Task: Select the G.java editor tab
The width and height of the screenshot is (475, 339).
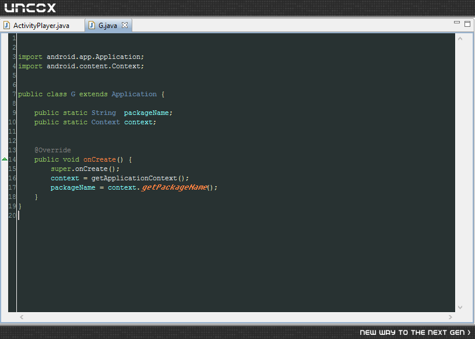Action: pyautogui.click(x=108, y=26)
